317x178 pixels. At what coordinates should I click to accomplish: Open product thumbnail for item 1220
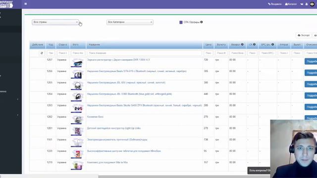coord(77,154)
